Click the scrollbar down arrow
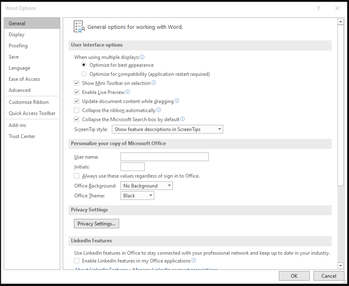This screenshot has width=349, height=286. point(340,266)
